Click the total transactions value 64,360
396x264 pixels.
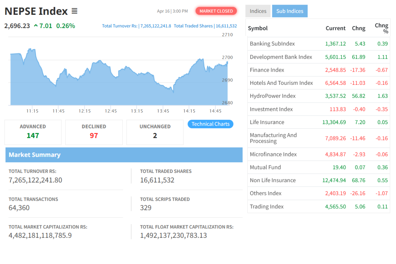click(x=19, y=208)
